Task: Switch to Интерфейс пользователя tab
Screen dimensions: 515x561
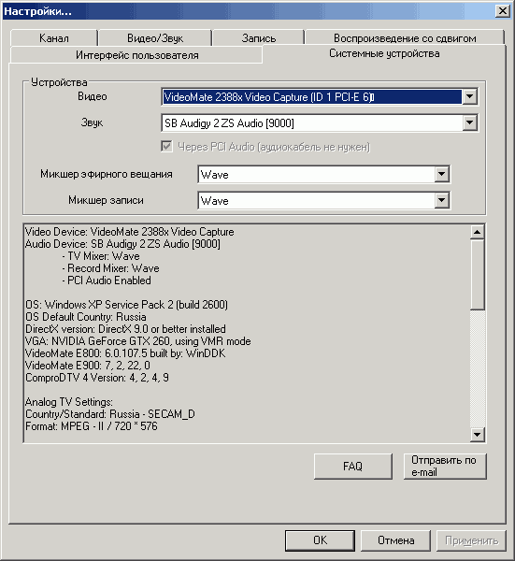Action: 137,55
